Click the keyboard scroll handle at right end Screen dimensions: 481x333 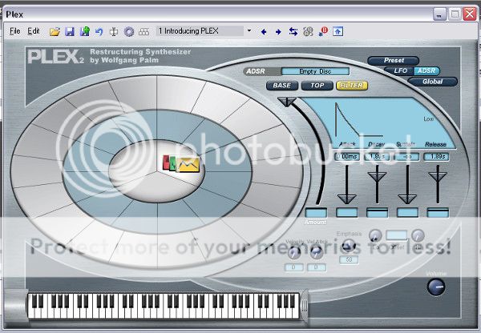(304, 306)
